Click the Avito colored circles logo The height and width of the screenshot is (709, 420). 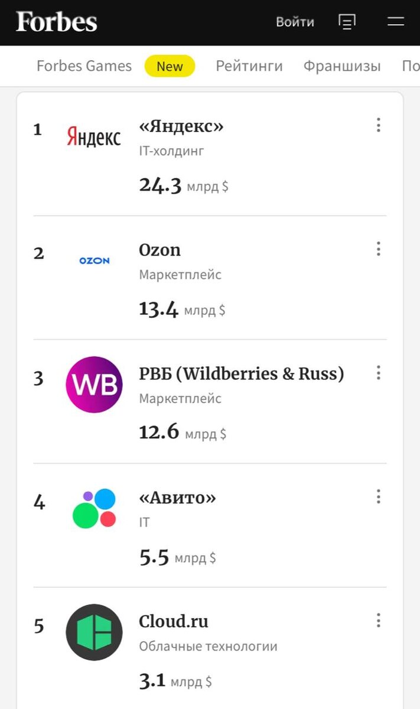pyautogui.click(x=94, y=508)
